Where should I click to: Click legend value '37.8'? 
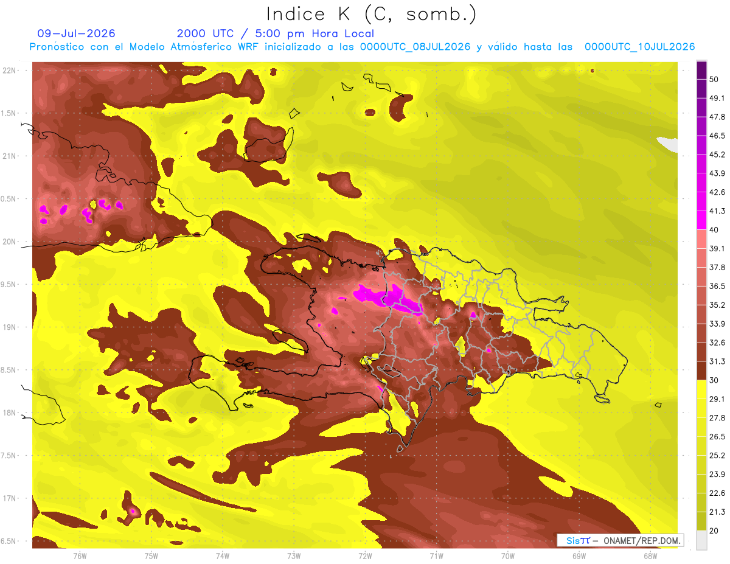(x=717, y=267)
